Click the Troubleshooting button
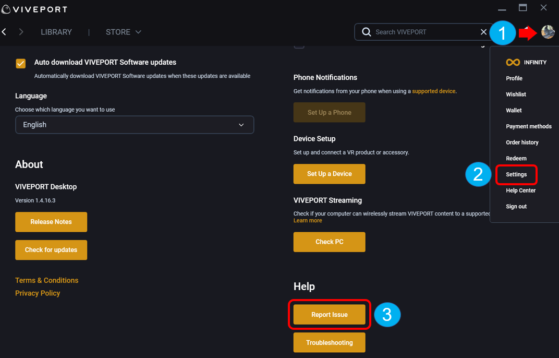Viewport: 559px width, 358px height. [x=330, y=343]
